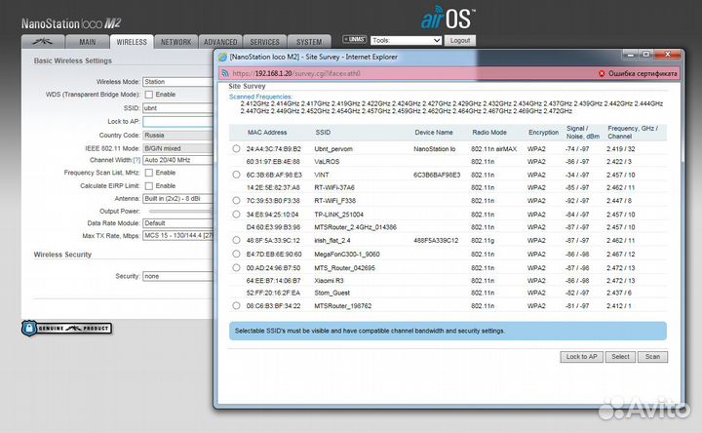The width and height of the screenshot is (702, 433).
Task: Select the VINT network radio button
Action: 237,175
